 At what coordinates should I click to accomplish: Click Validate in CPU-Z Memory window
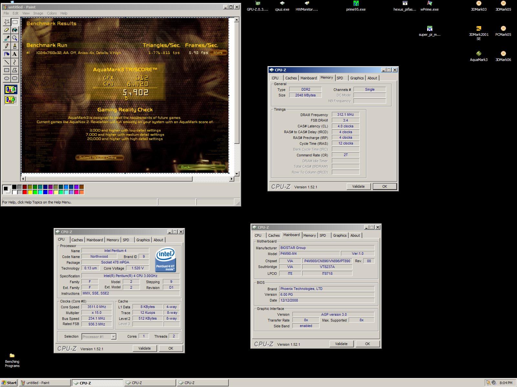coord(358,186)
